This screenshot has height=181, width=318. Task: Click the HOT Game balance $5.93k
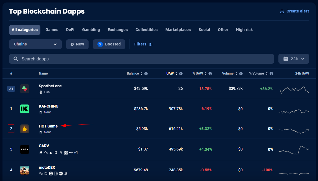[x=142, y=129]
